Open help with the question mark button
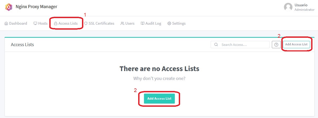The width and height of the screenshot is (318, 118). 276,45
